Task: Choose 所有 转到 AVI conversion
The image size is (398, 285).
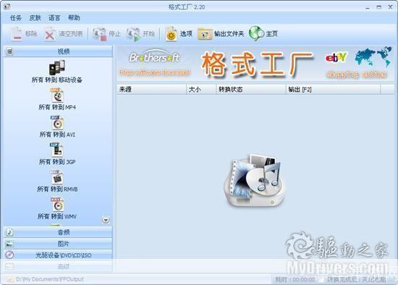Action: tap(57, 127)
